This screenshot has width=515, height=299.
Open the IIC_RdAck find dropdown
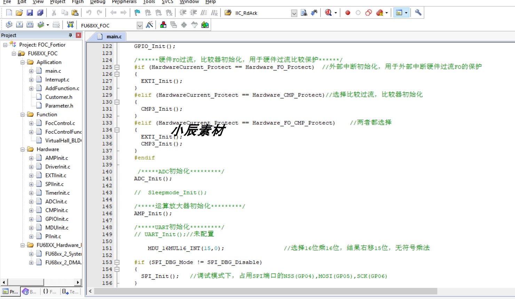(x=294, y=13)
